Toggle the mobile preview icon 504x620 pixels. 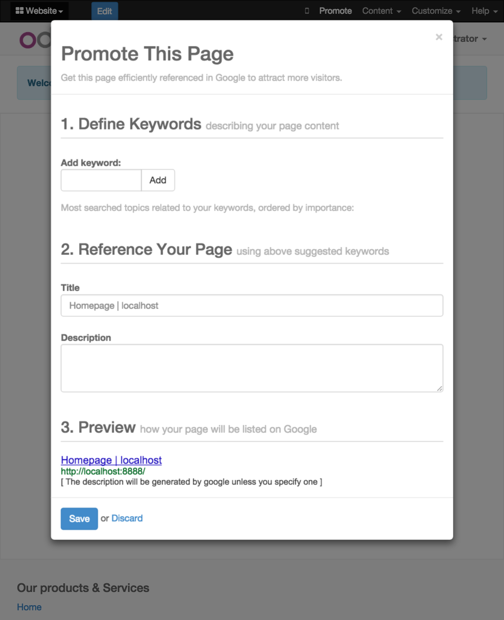307,11
